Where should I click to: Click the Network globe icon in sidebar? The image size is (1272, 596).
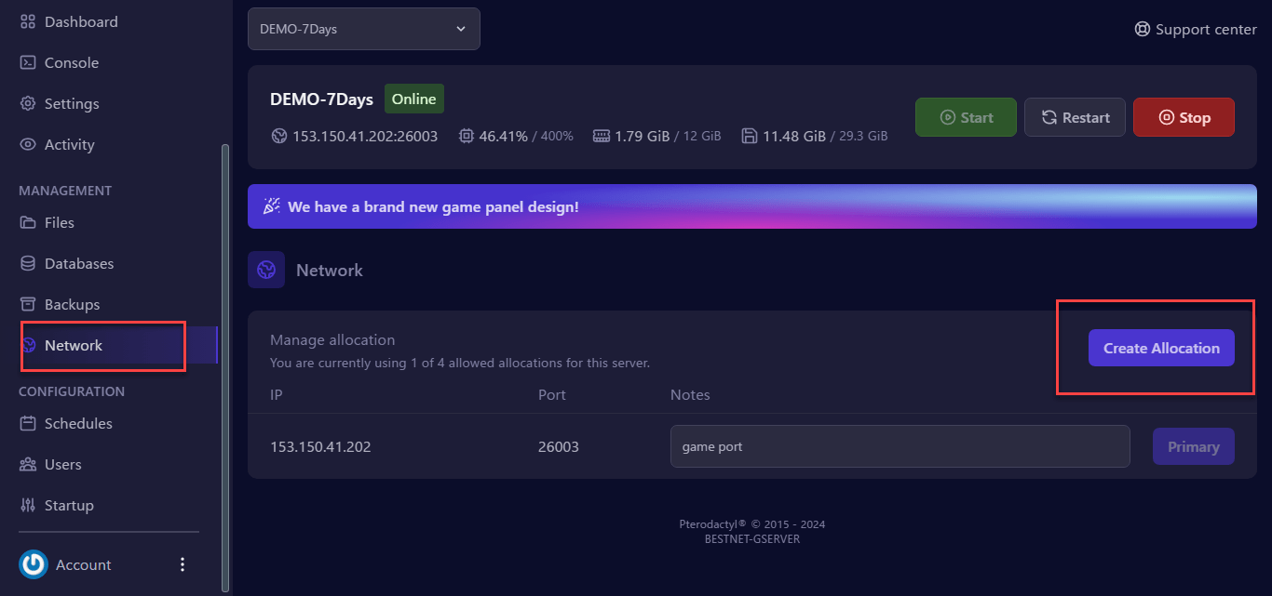point(28,345)
